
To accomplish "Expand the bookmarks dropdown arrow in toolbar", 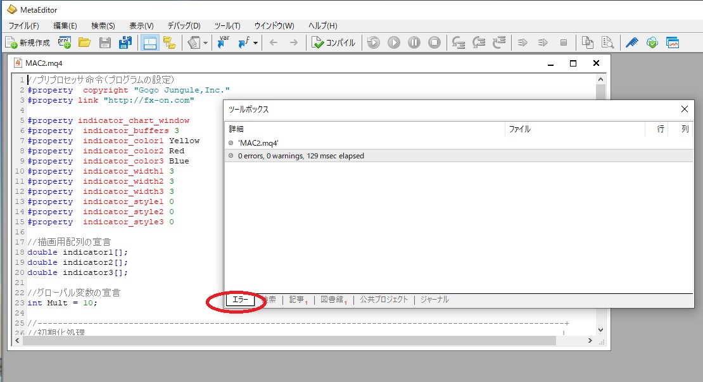I will click(x=206, y=43).
